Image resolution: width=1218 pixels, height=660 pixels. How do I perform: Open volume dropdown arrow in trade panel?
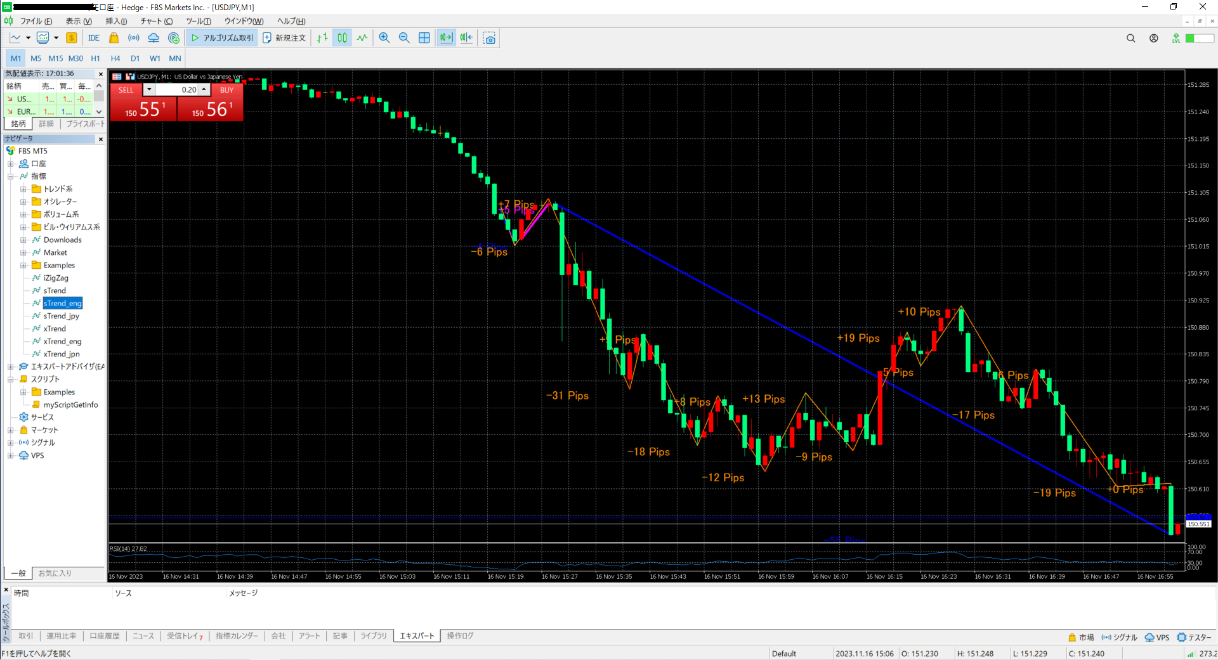[149, 90]
